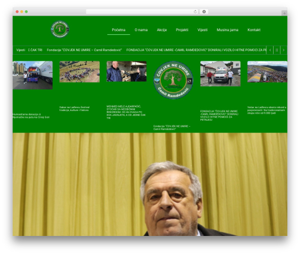
Task: Open the MEHMED MELE AJDARPAŠIĆ, STOČAR article title
Action: (x=126, y=112)
